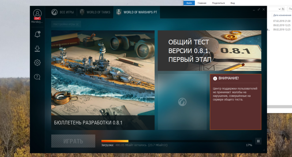Click the refresh icon in Explorer address bar
Image resolution: width=292 pixels, height=157 pixels.
tap(283, 9)
